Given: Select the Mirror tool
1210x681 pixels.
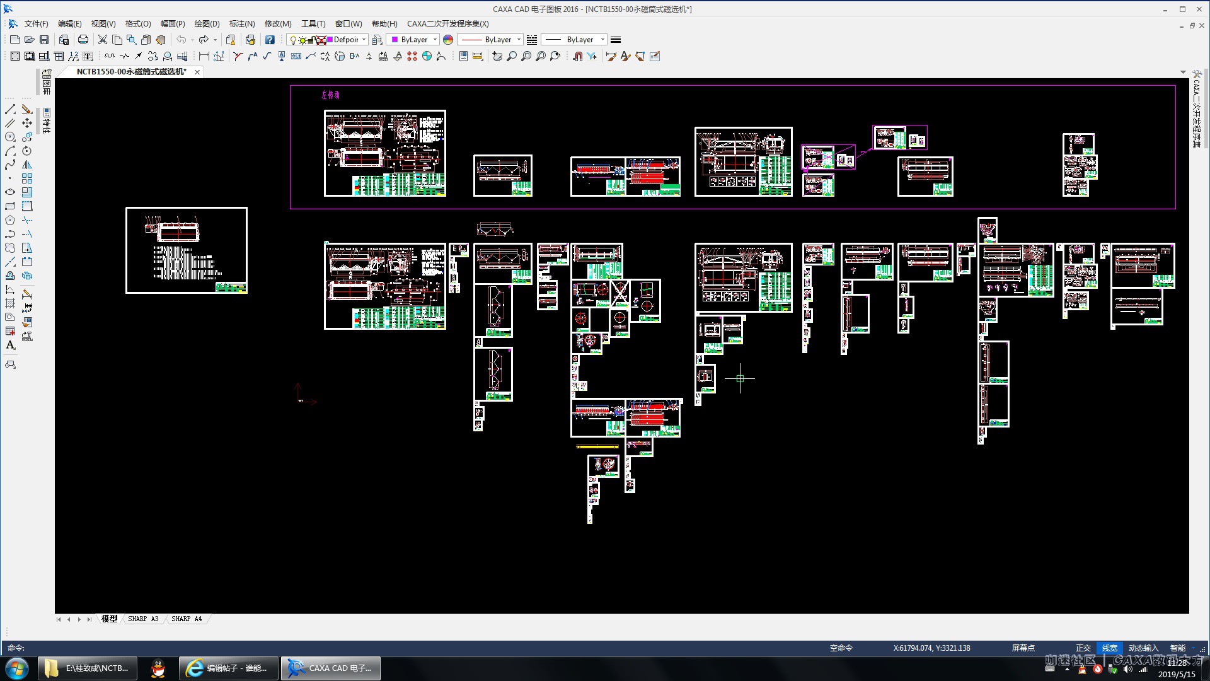Looking at the screenshot, I should pos(27,165).
